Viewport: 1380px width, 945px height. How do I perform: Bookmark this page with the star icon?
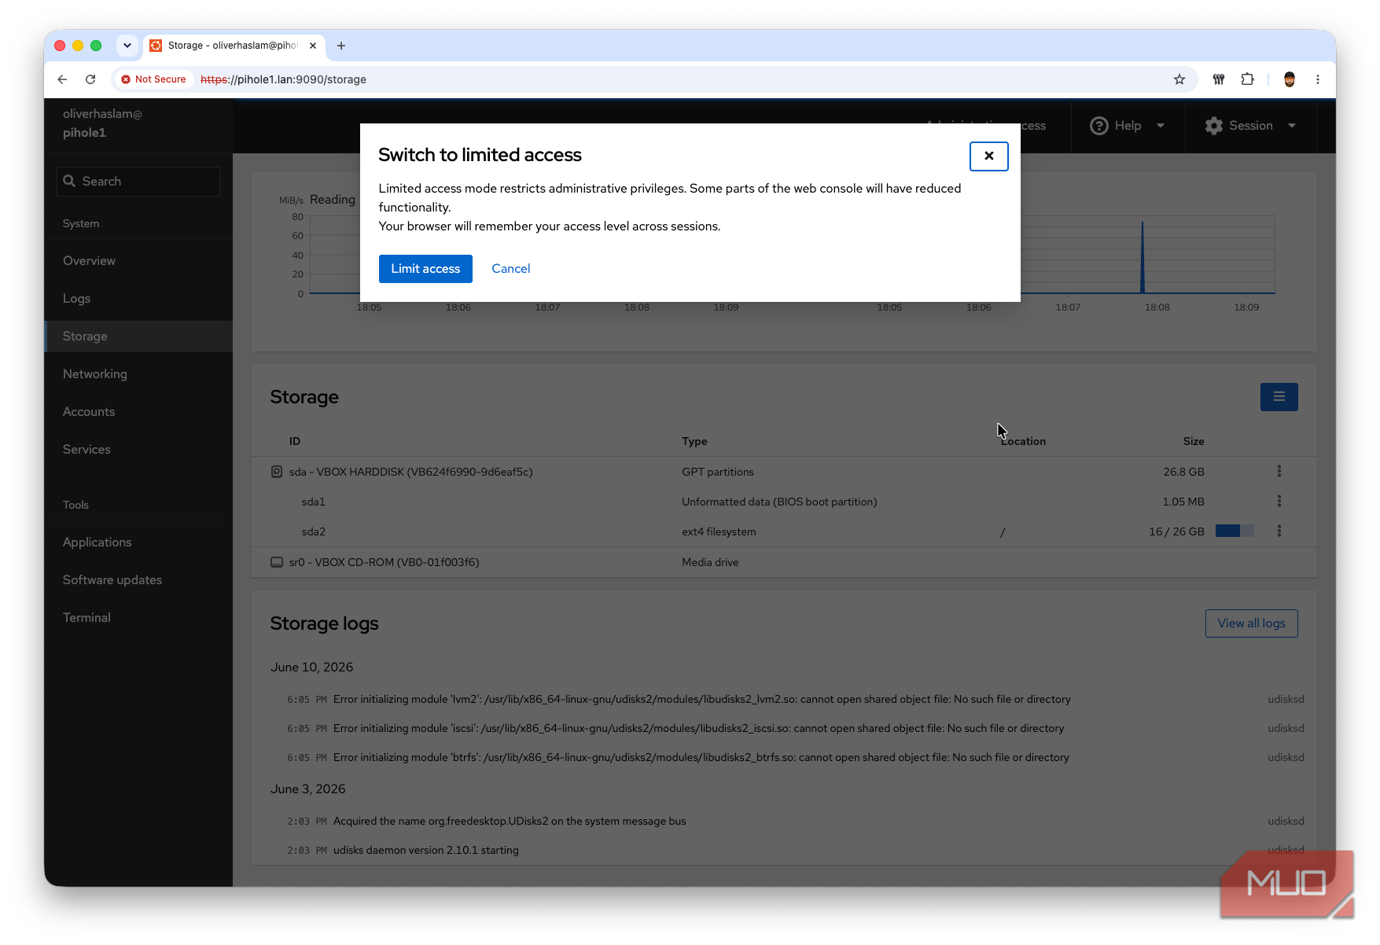(x=1179, y=79)
